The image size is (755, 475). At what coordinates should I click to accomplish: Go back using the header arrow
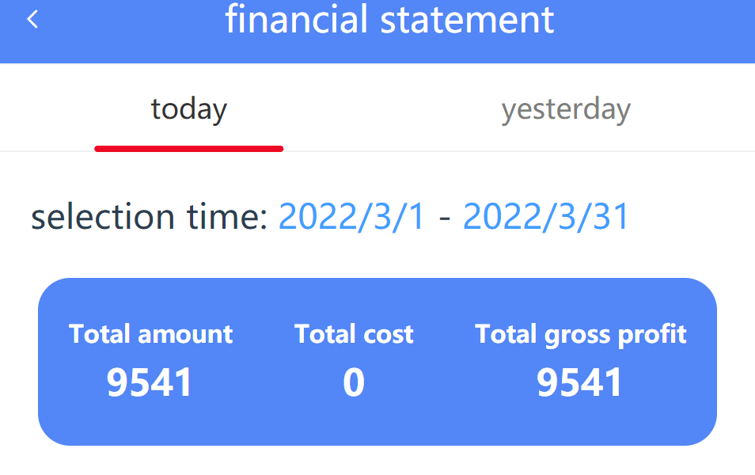32,20
